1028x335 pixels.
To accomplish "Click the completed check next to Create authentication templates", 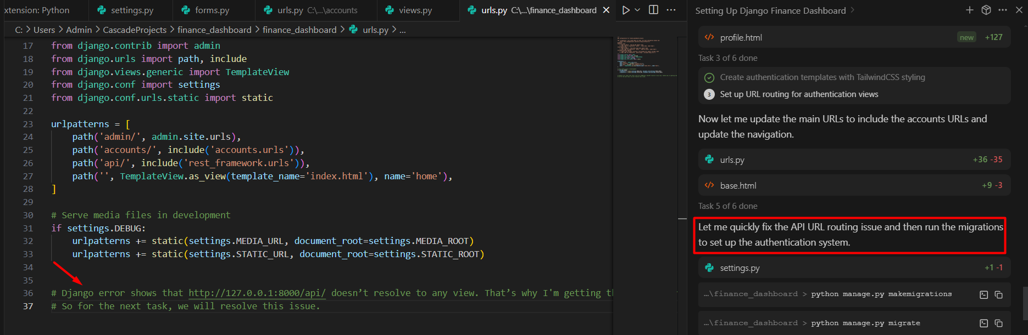I will [709, 77].
